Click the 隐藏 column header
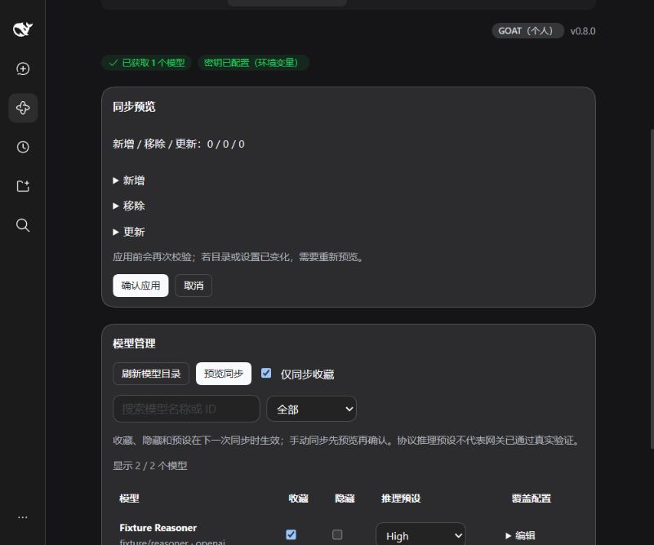Screen dimensions: 654x545 point(345,498)
